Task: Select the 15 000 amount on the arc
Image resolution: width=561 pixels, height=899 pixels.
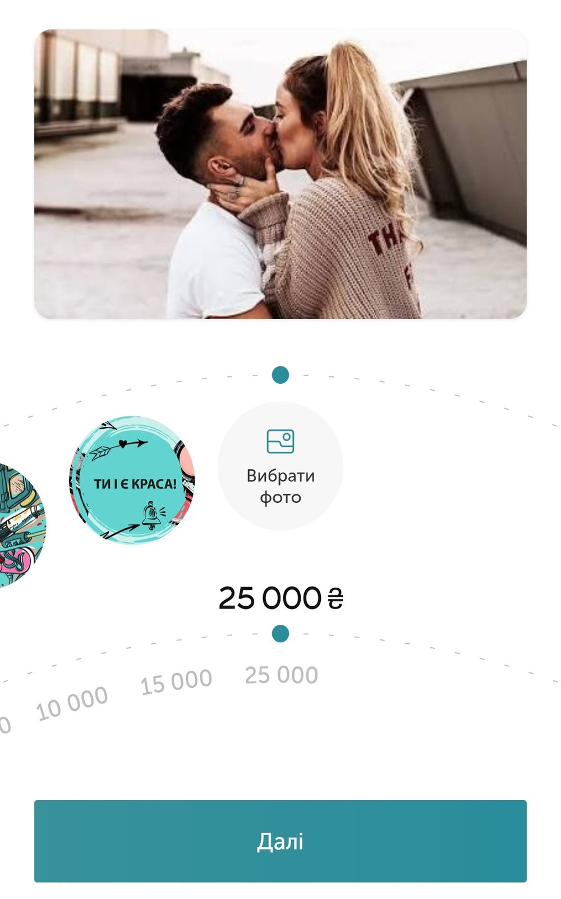Action: pos(176,682)
